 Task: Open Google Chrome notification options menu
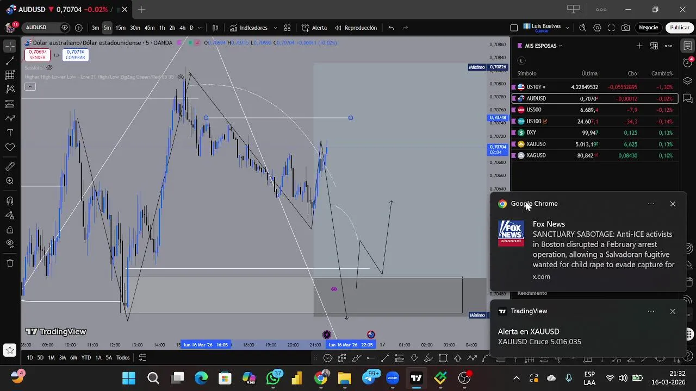tap(651, 204)
